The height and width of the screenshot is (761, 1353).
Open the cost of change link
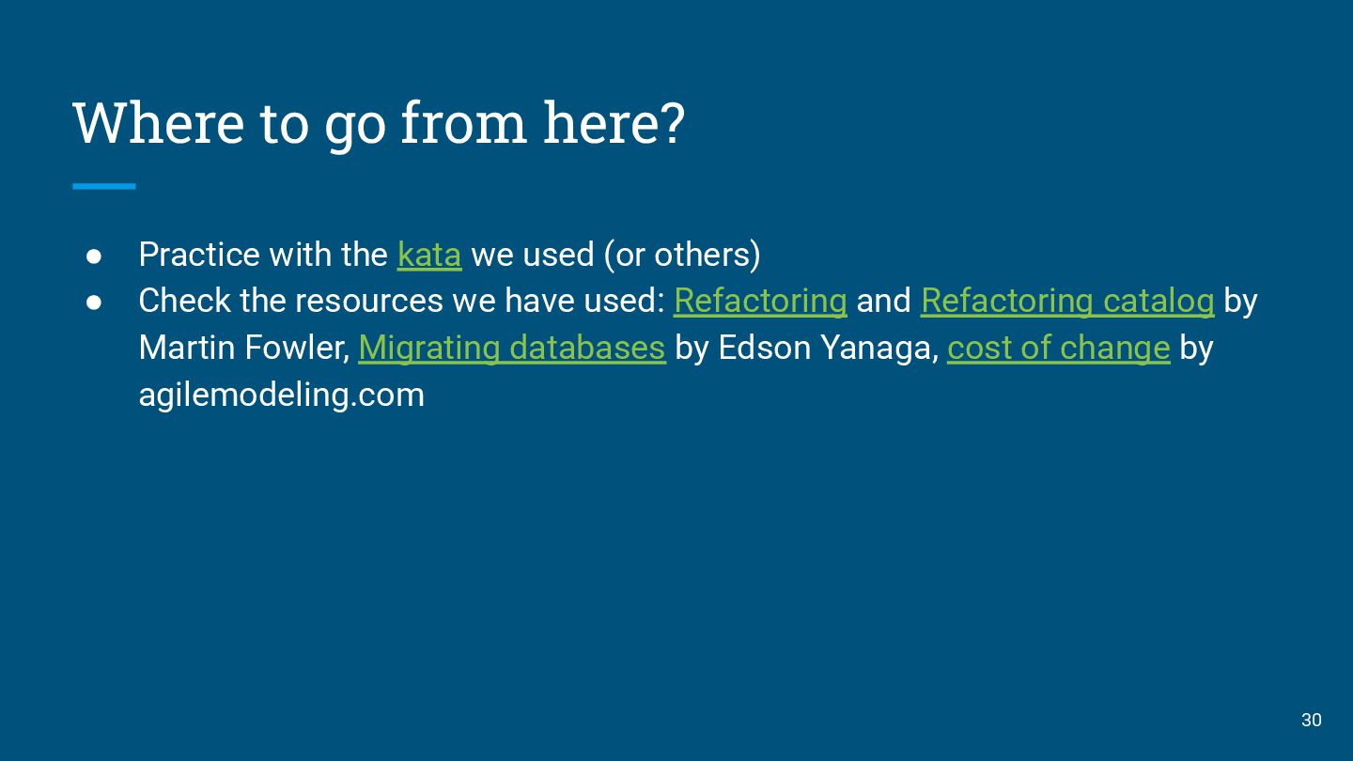[1059, 348]
